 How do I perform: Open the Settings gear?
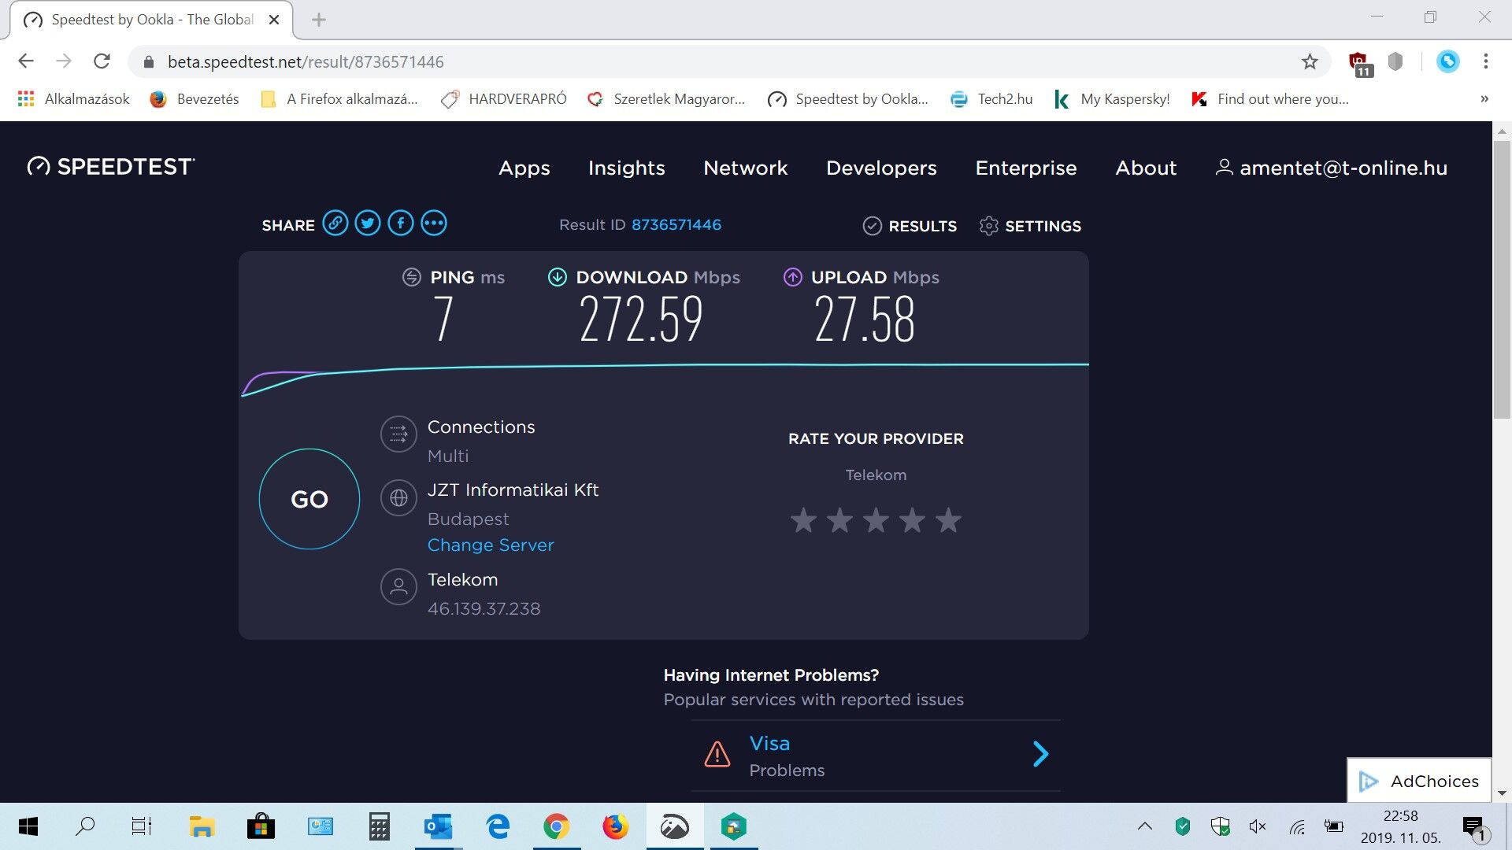tap(988, 226)
